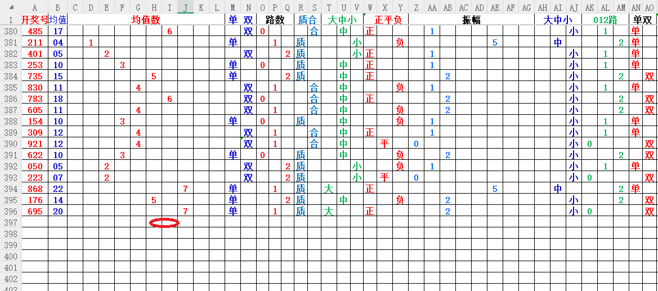Click the 质合 header cell
658x291 pixels.
[x=307, y=19]
